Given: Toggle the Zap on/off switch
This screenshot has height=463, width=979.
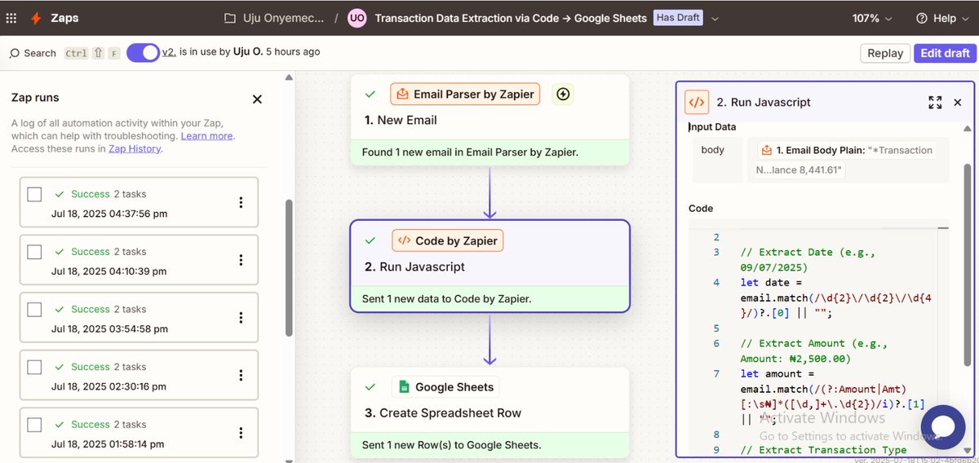Looking at the screenshot, I should [x=143, y=52].
